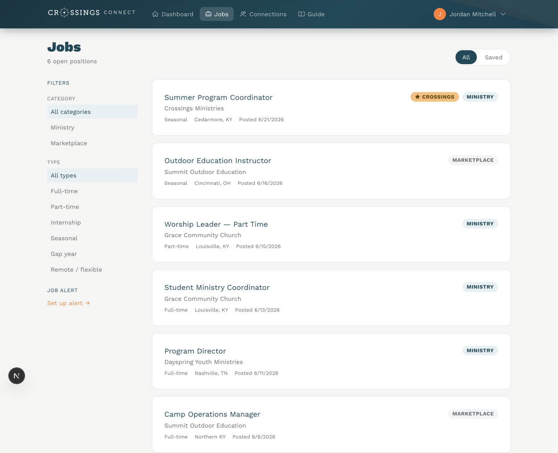The width and height of the screenshot is (558, 453).
Task: Filter by Internship type
Action: pyautogui.click(x=92, y=222)
